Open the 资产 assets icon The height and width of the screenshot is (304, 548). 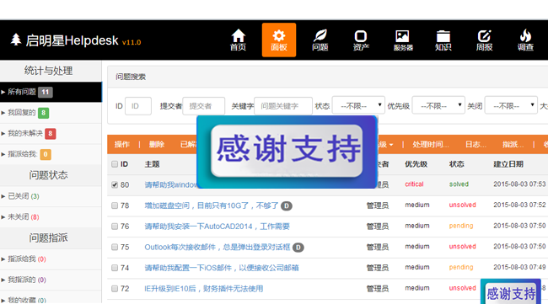click(361, 40)
